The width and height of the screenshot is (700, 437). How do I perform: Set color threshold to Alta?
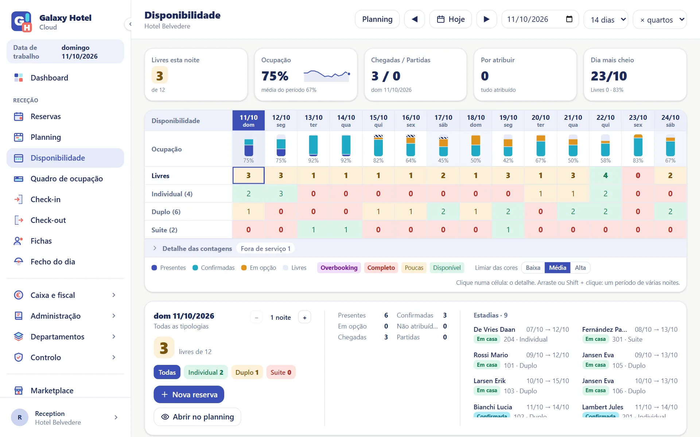point(580,268)
